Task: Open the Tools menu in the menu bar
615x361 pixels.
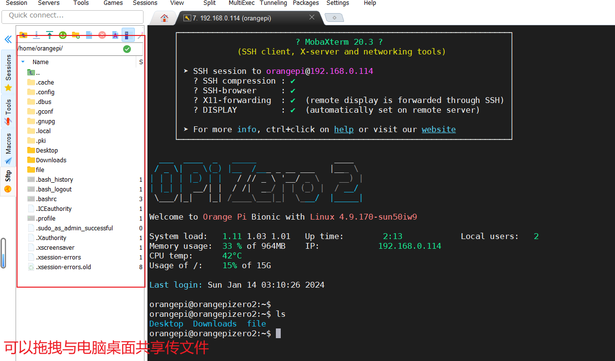Action: pyautogui.click(x=81, y=3)
